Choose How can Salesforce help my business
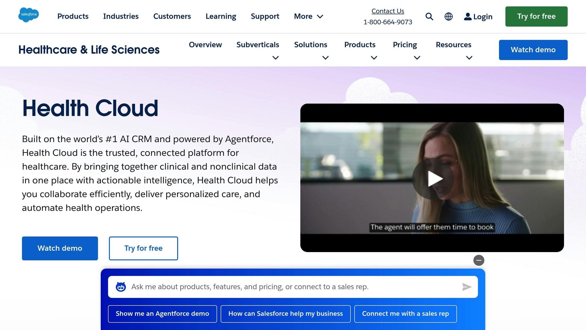This screenshot has height=330, width=586. tap(286, 314)
